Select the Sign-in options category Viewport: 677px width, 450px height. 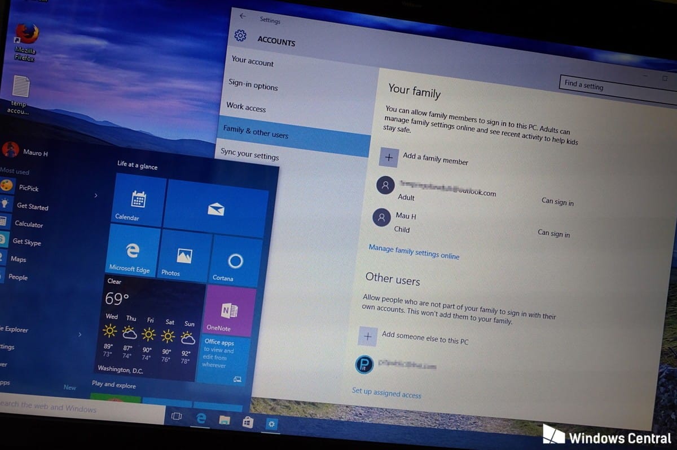253,85
